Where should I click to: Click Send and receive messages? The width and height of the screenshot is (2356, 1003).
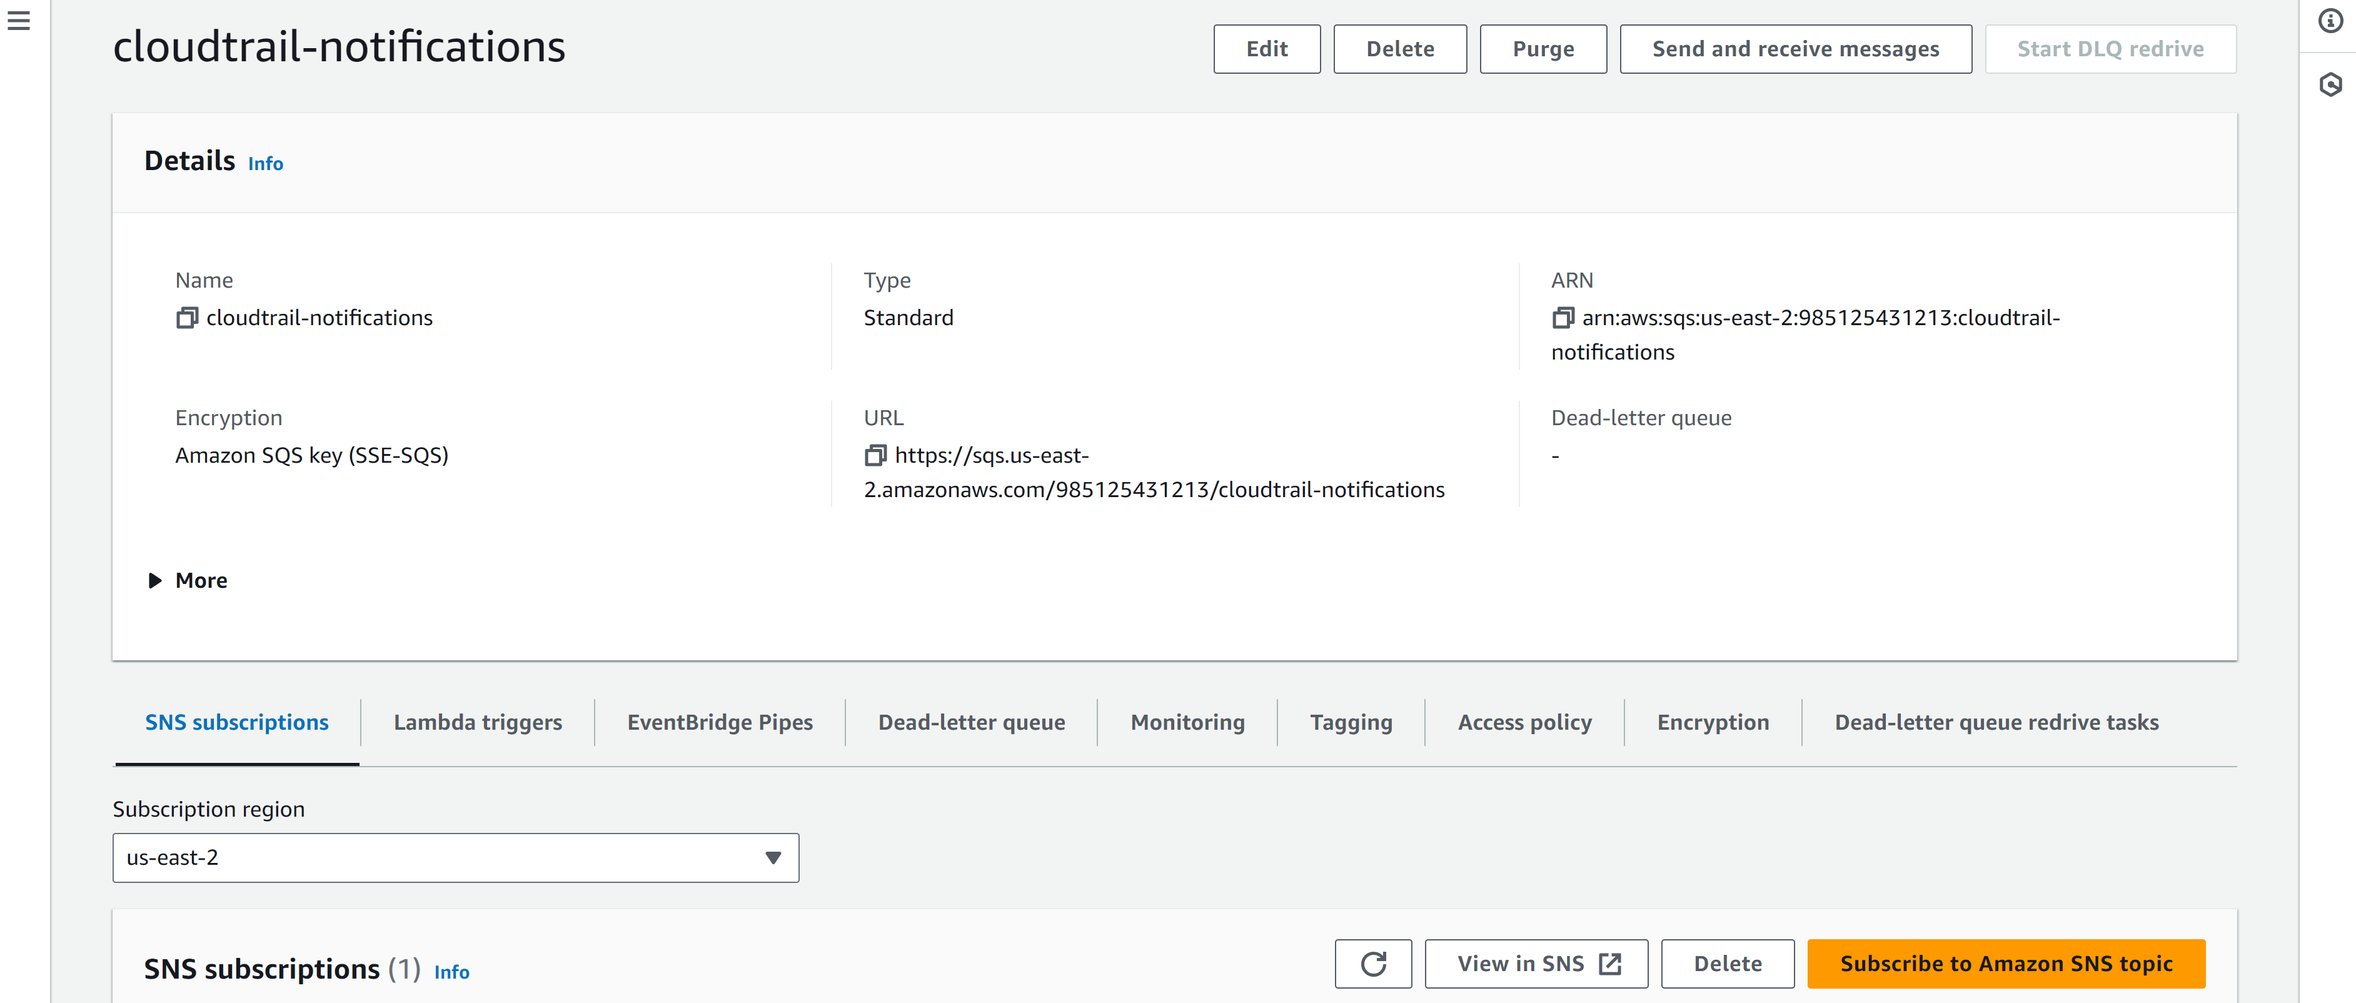[x=1795, y=48]
